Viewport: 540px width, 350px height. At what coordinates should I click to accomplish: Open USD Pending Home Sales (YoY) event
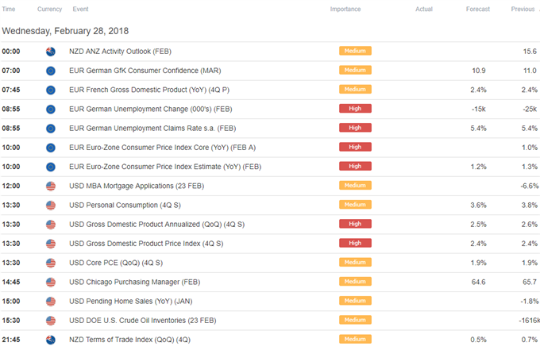130,302
